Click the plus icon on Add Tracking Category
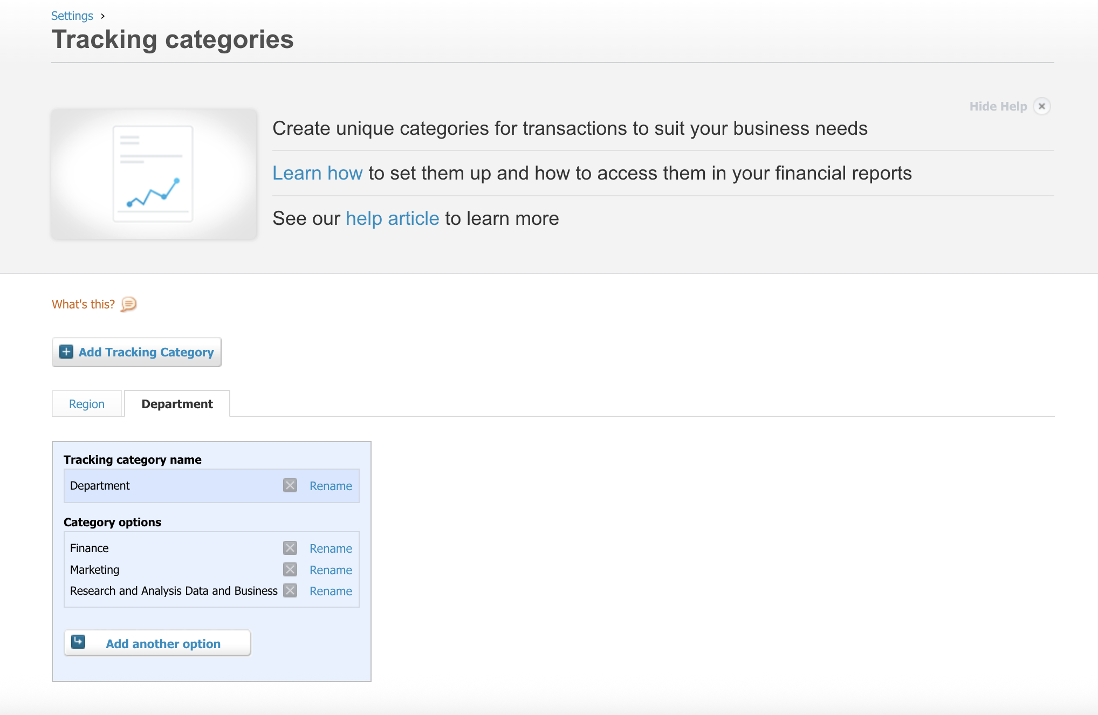This screenshot has height=715, width=1098. pos(66,352)
